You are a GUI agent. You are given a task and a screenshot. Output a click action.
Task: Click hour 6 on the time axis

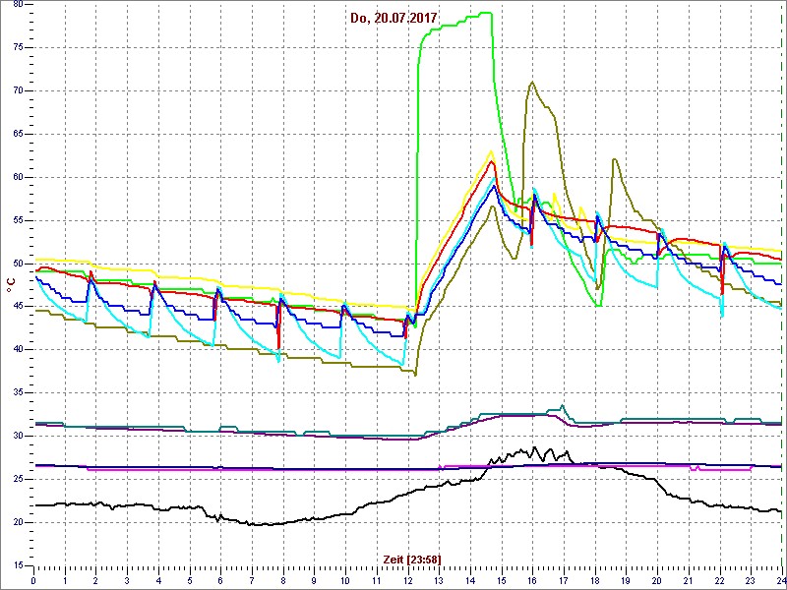[x=220, y=581]
